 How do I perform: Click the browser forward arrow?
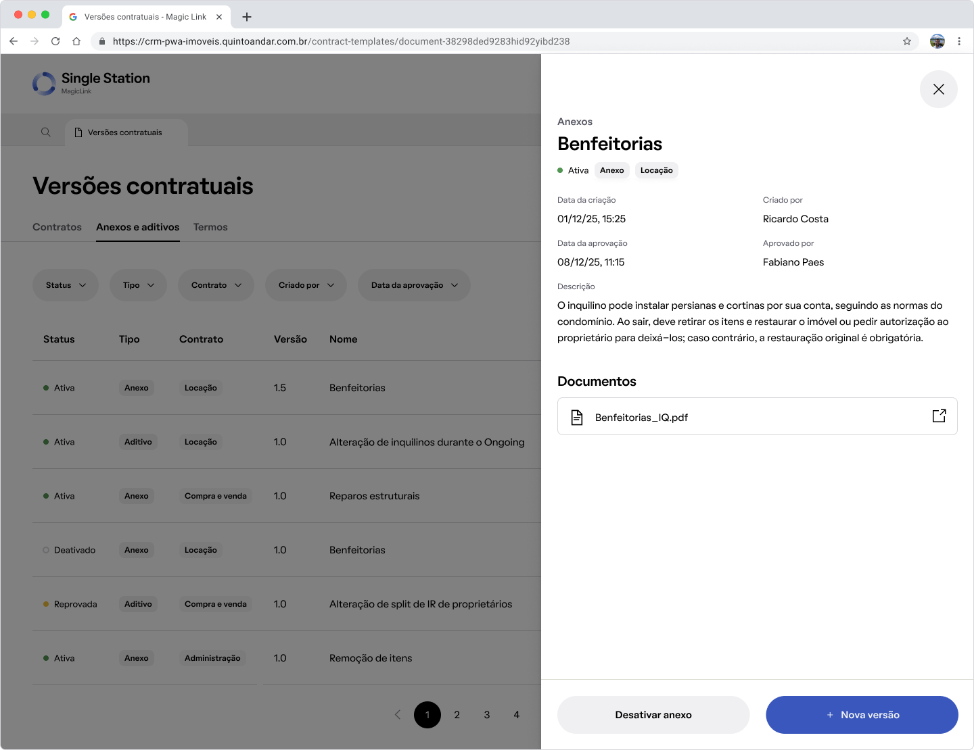(x=34, y=41)
